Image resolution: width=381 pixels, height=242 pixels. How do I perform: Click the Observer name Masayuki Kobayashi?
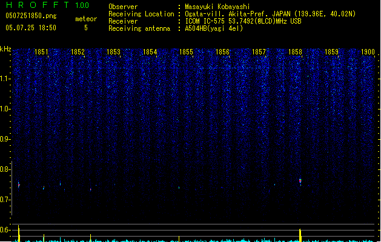[x=217, y=7]
